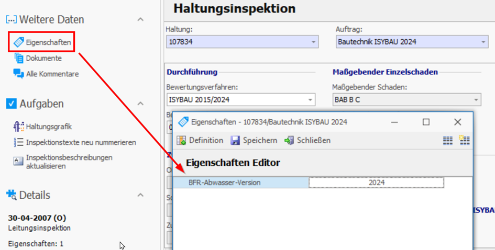Click Speichern in the Eigenschaften dialog

(254, 140)
